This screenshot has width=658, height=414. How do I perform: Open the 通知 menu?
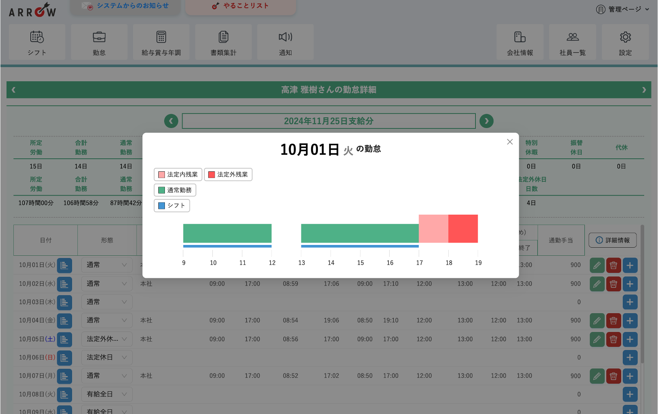pos(285,42)
